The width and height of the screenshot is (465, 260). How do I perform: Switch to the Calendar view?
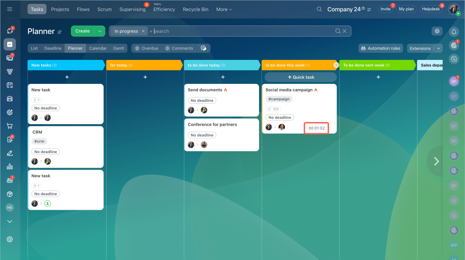98,48
